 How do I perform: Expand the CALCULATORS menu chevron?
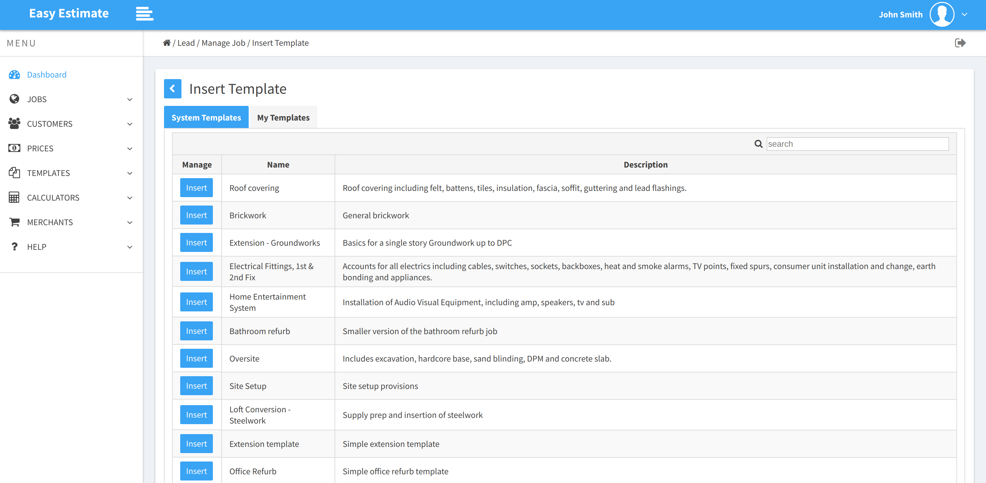pos(130,198)
